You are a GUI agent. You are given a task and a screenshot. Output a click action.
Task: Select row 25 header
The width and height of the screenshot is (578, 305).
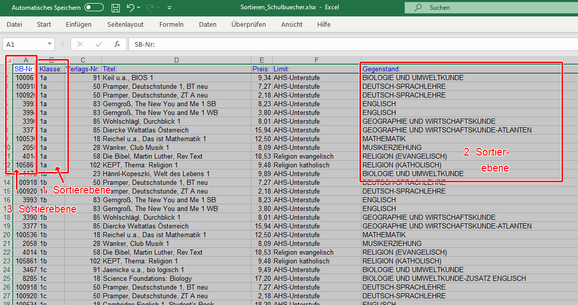pos(7,278)
